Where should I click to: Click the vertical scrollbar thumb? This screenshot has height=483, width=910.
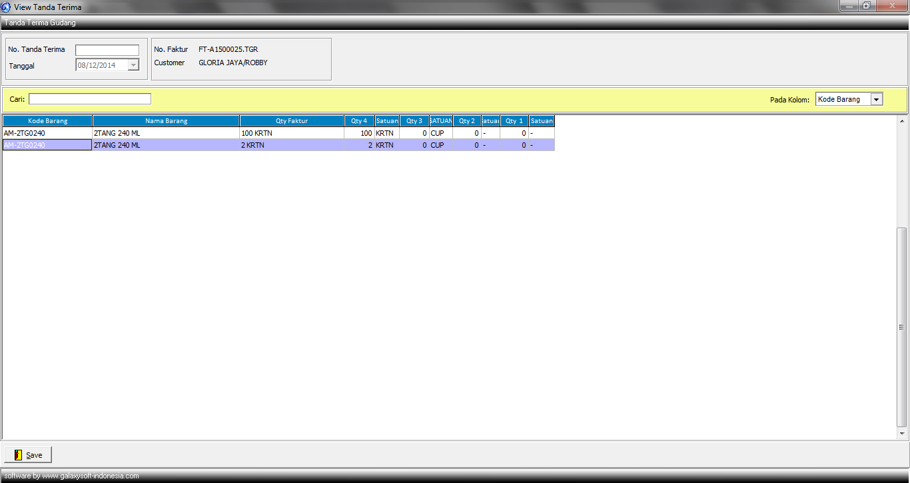coord(902,326)
